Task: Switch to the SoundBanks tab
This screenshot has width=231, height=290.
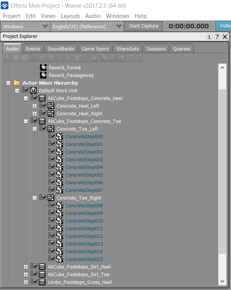Action: click(x=61, y=49)
